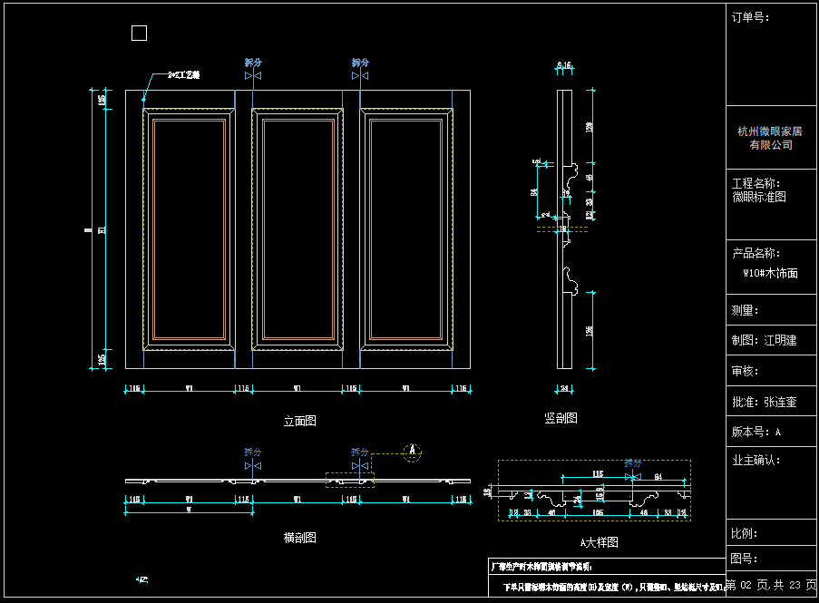The image size is (819, 603).
Task: Select the W10#木饰面 product name text
Action: tap(770, 272)
